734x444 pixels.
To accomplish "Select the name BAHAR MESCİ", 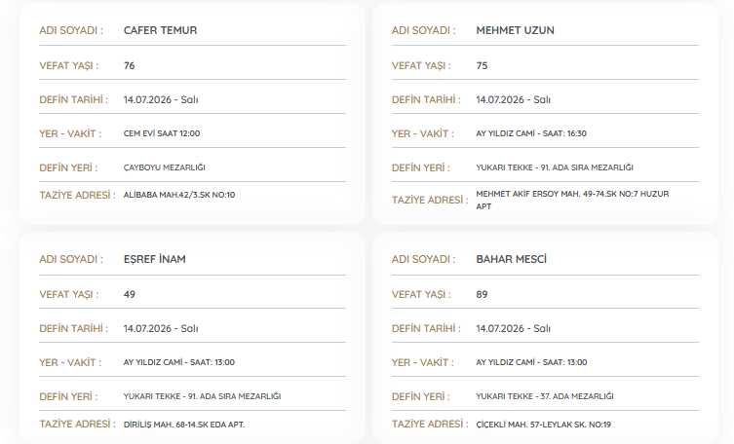I will pos(511,259).
